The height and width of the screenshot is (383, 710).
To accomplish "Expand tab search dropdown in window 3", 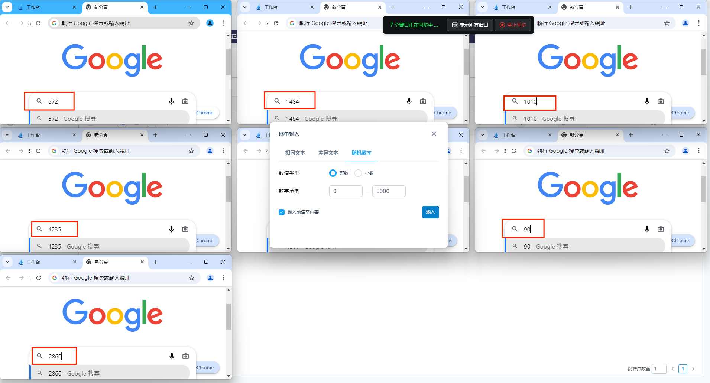I will pos(483,135).
